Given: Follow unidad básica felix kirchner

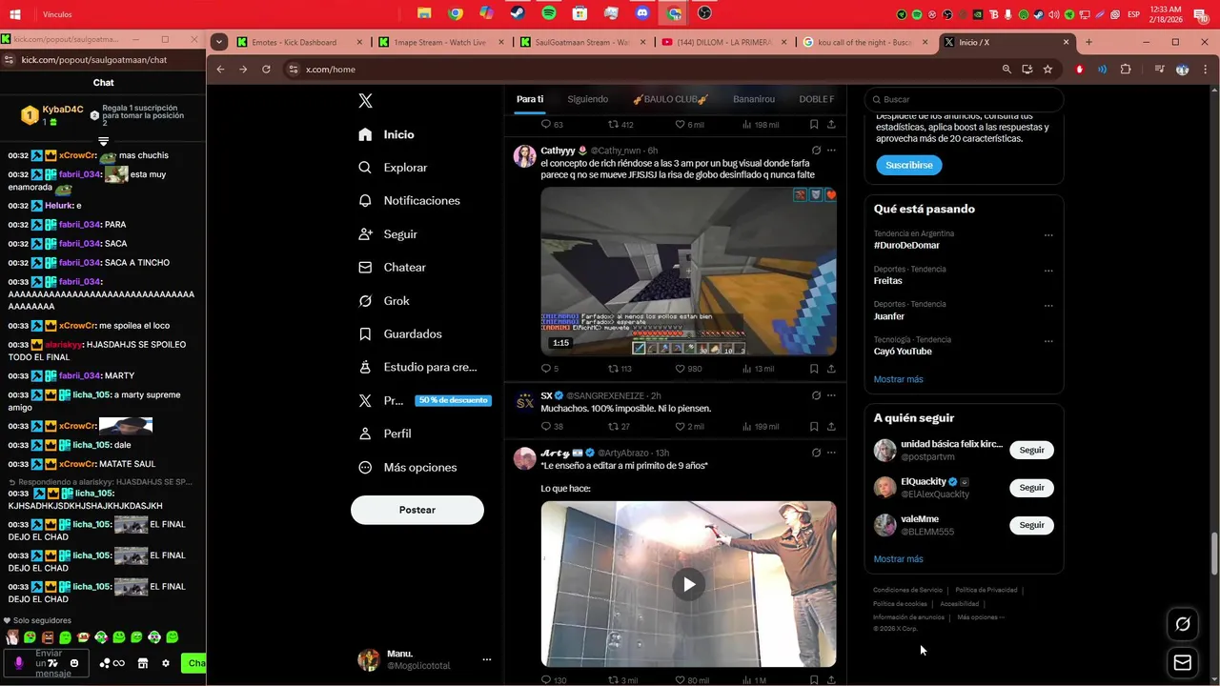Looking at the screenshot, I should [x=1031, y=450].
